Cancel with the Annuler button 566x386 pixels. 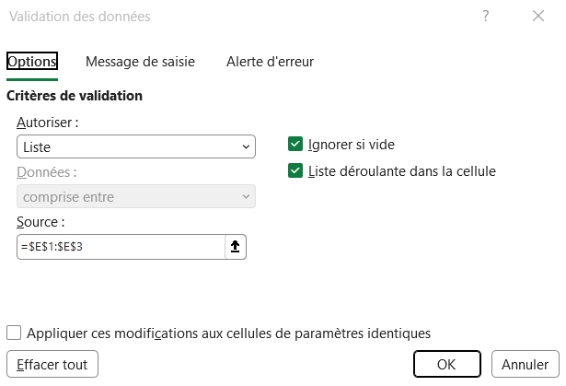click(x=526, y=364)
